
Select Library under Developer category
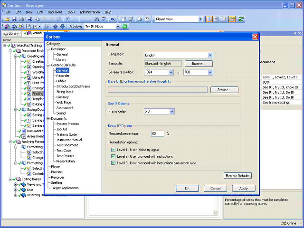(x=61, y=60)
